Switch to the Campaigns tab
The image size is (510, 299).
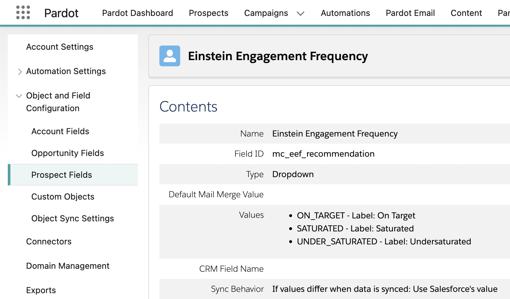coord(266,13)
